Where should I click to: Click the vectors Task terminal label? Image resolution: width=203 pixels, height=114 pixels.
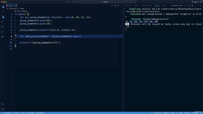coord(177,6)
